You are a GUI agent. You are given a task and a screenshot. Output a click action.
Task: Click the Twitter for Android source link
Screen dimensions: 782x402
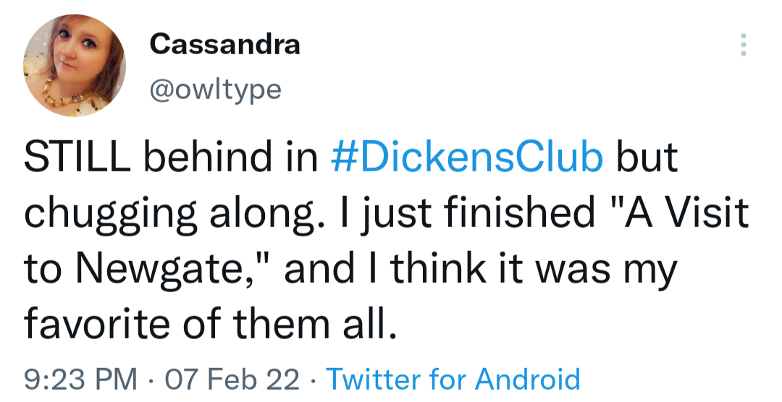(x=453, y=379)
